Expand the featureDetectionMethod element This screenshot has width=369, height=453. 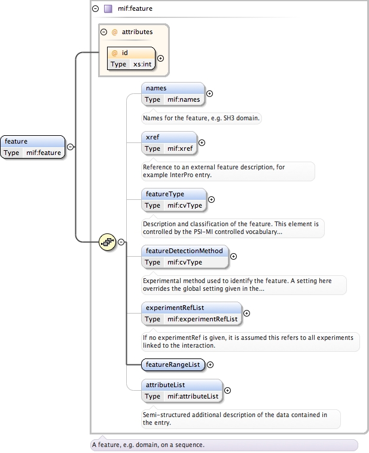coord(233,256)
